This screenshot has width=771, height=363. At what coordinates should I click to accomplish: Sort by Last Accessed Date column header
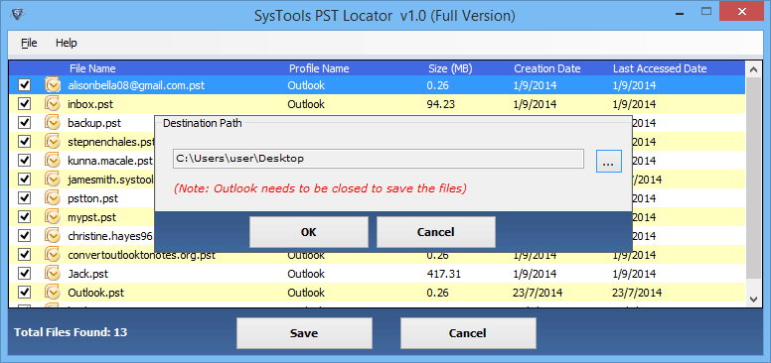(x=660, y=68)
